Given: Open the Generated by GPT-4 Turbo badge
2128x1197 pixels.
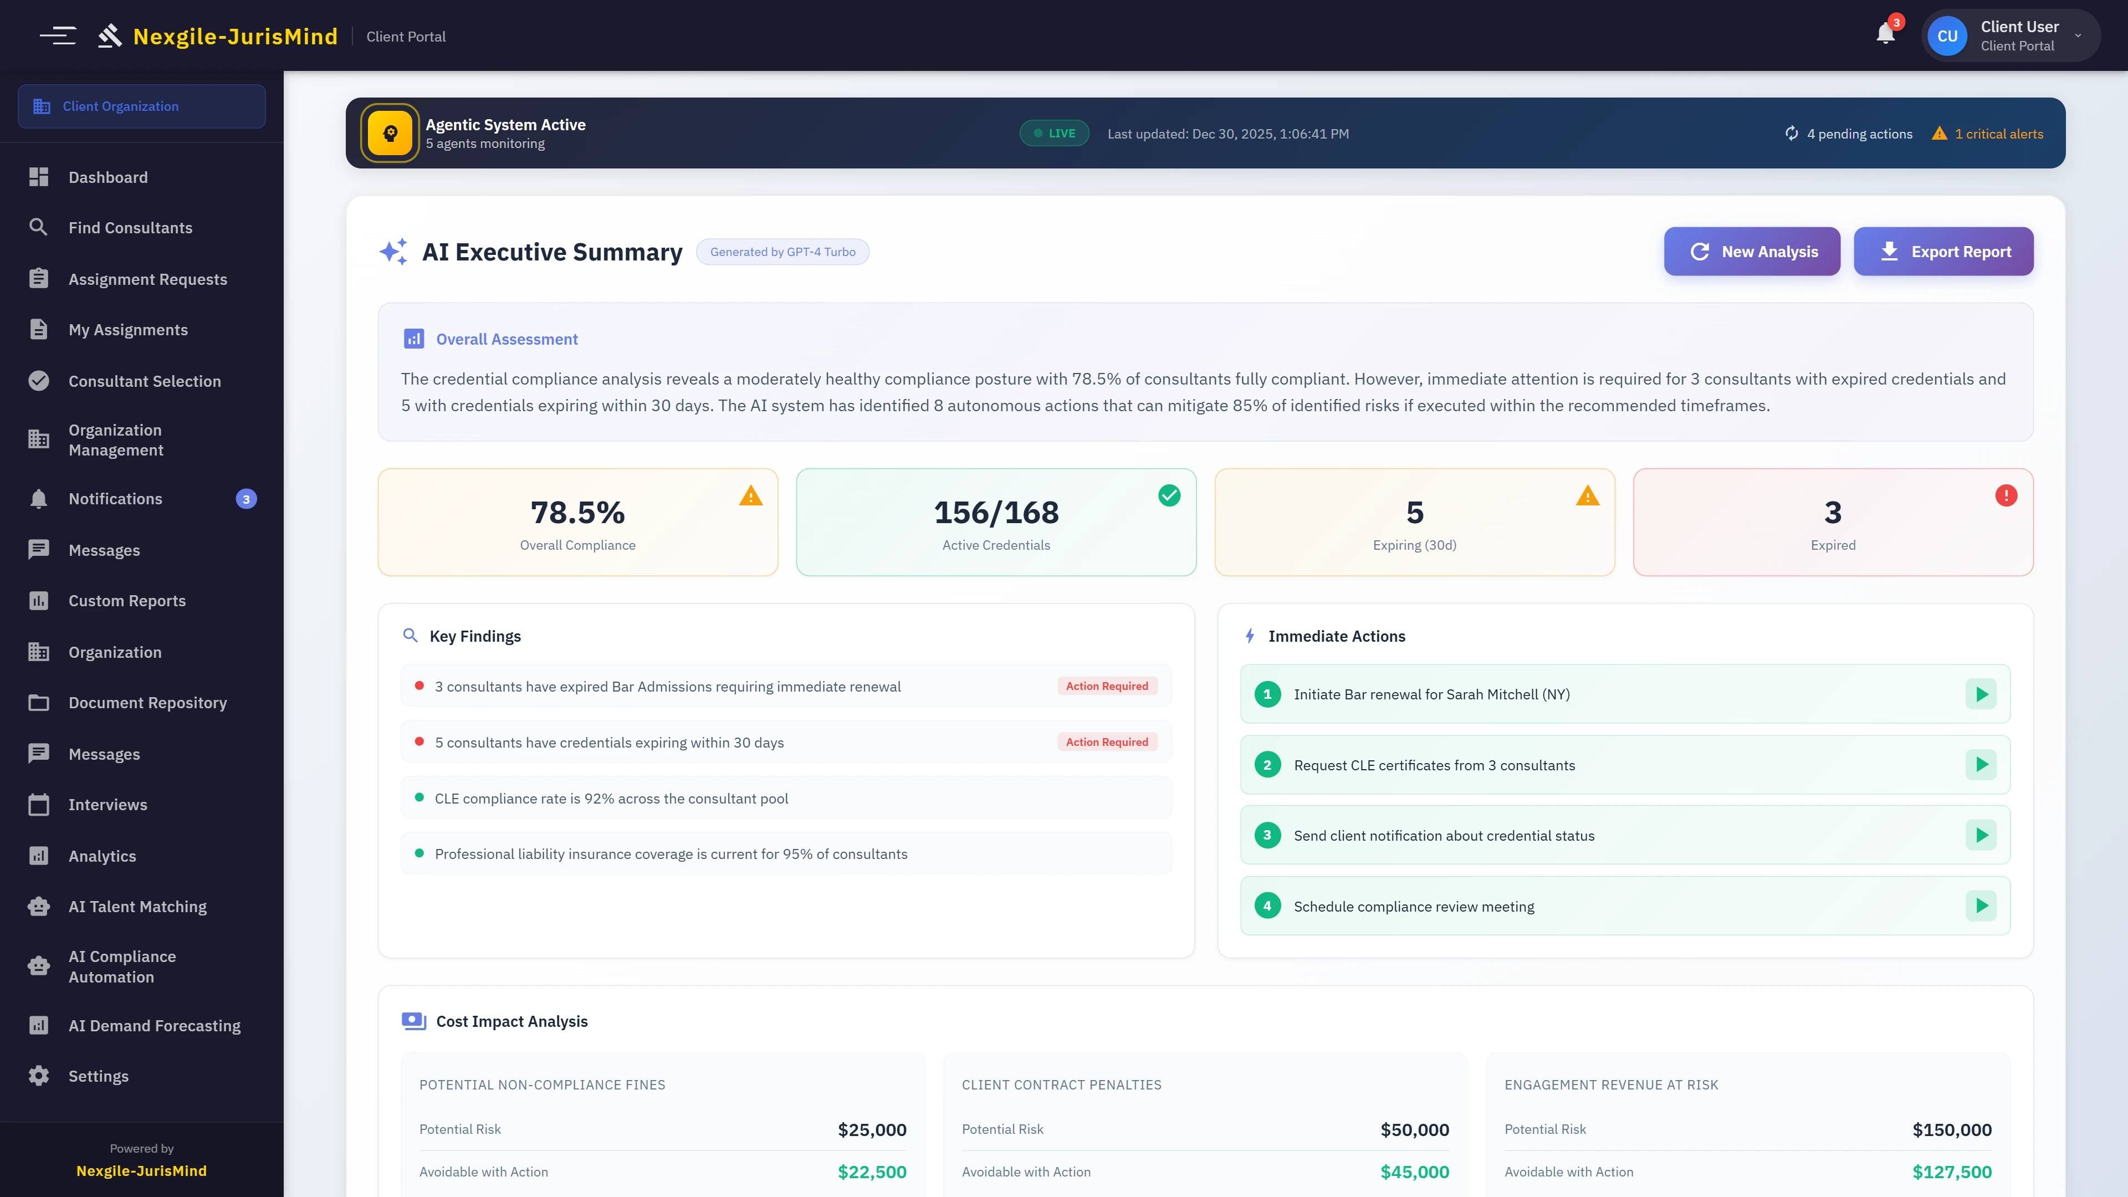Looking at the screenshot, I should pyautogui.click(x=782, y=251).
